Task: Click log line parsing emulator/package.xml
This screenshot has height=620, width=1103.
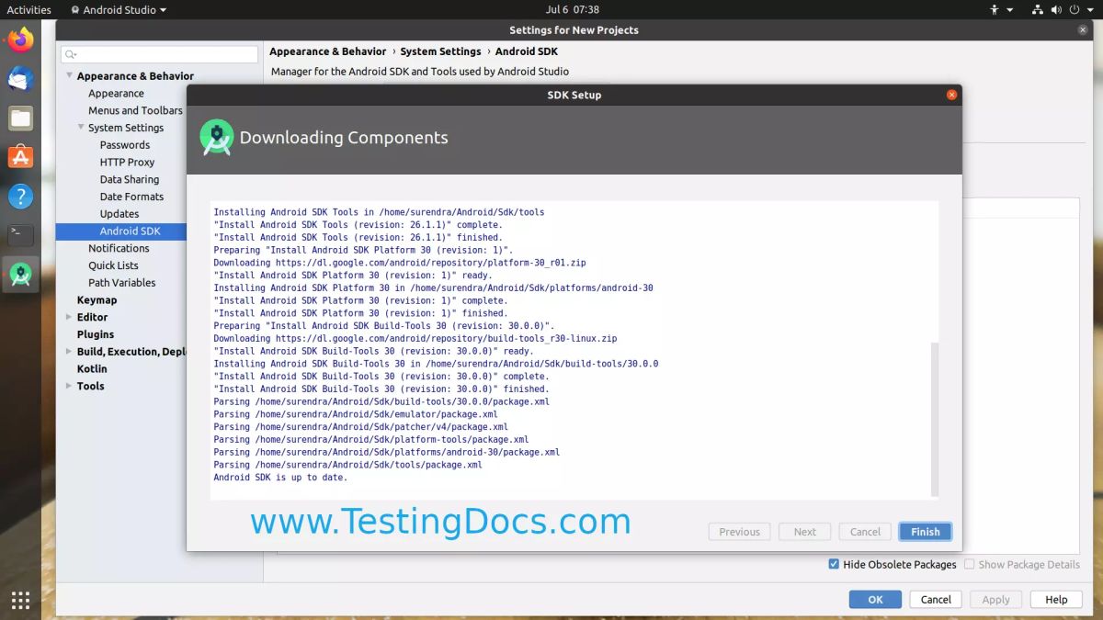Action: (356, 414)
